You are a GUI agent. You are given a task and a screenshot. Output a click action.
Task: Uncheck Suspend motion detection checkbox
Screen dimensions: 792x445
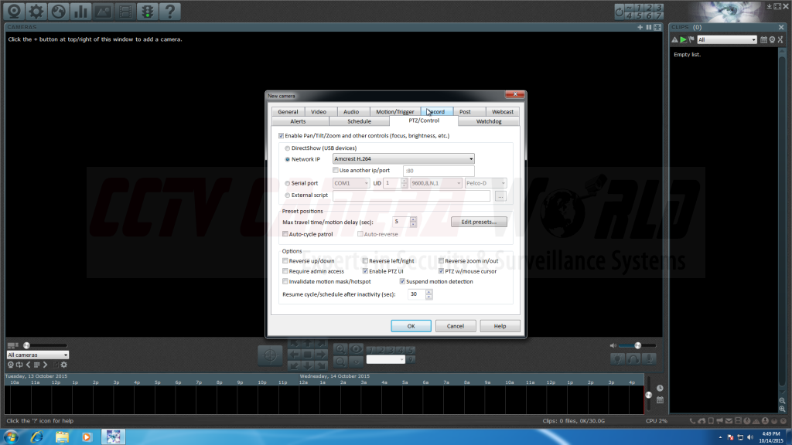pyautogui.click(x=403, y=281)
